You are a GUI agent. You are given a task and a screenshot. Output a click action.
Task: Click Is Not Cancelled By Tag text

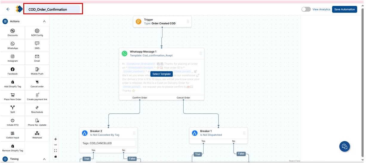tap(104, 135)
